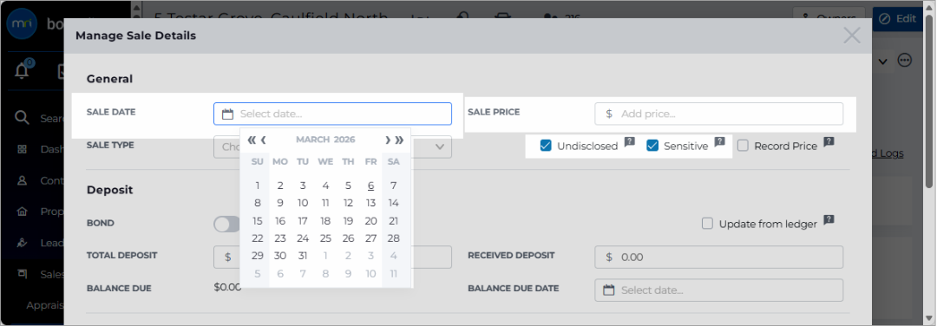
Task: Choose March 11 in the date picker
Action: [325, 203]
